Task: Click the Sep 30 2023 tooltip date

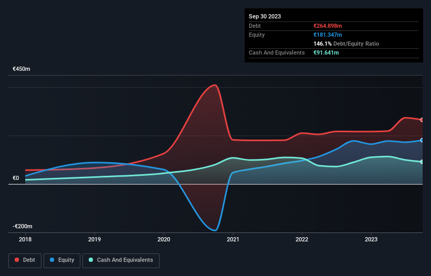Action: click(265, 16)
